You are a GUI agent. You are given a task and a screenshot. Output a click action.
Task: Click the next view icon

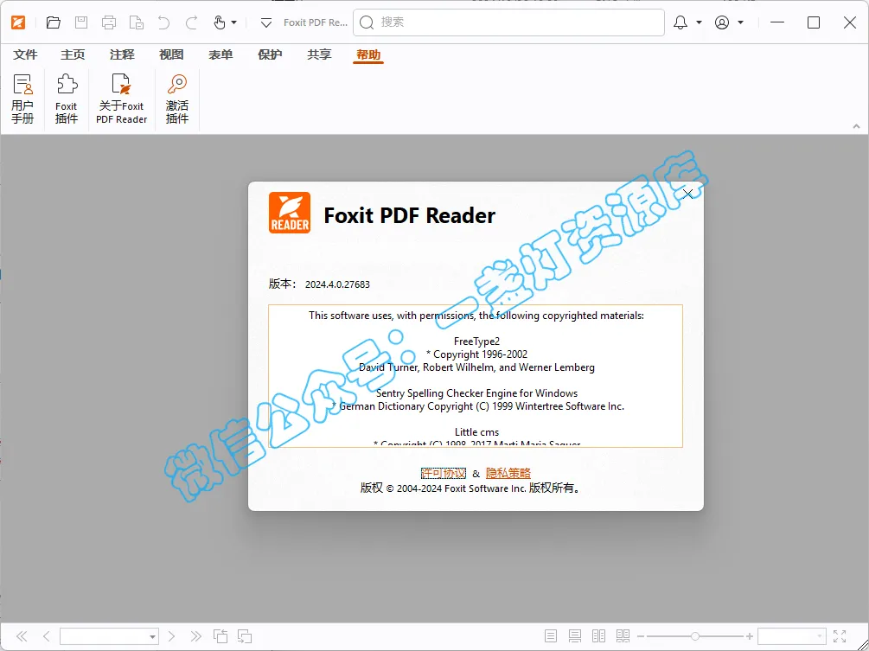pos(245,636)
